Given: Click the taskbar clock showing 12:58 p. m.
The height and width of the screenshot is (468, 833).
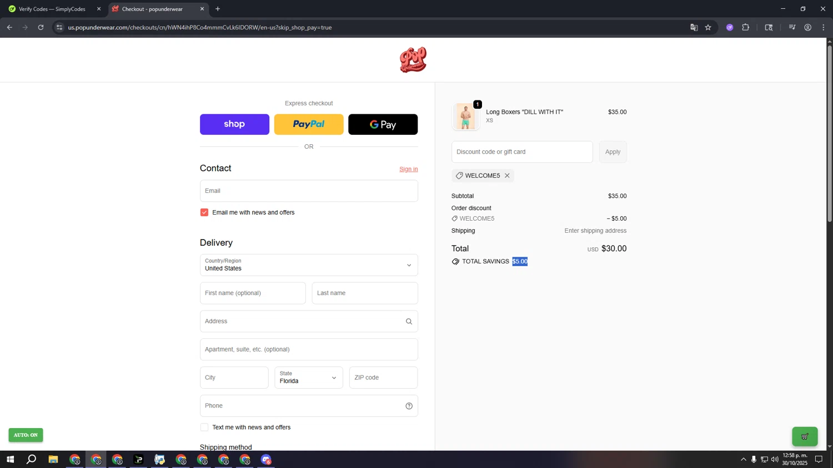Looking at the screenshot, I should click(795, 459).
